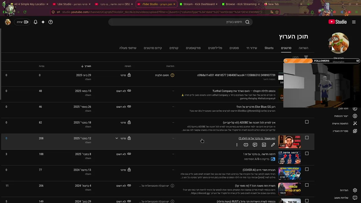361x203 pixels.
Task: Click the sparkle Ask Studio icon
Action: (43, 22)
